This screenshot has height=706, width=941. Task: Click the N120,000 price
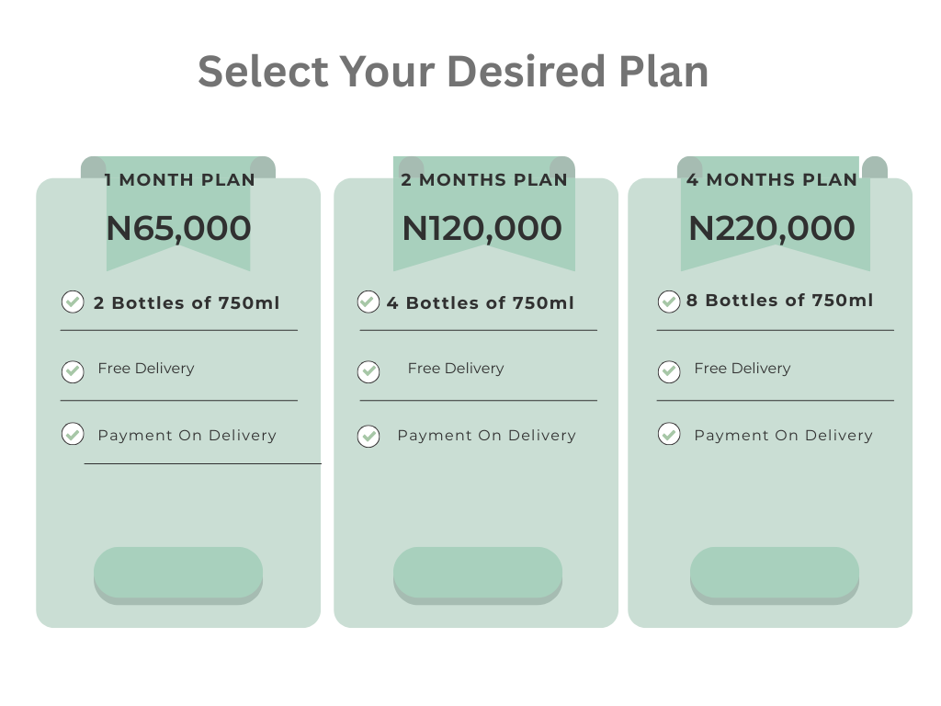pyautogui.click(x=482, y=229)
